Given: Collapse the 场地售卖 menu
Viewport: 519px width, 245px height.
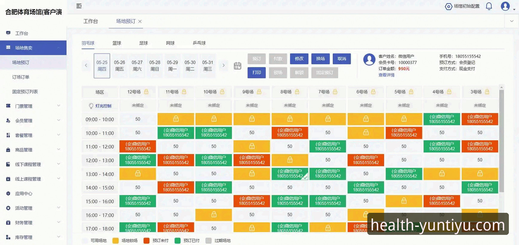Looking at the screenshot, I should pyautogui.click(x=59, y=48).
